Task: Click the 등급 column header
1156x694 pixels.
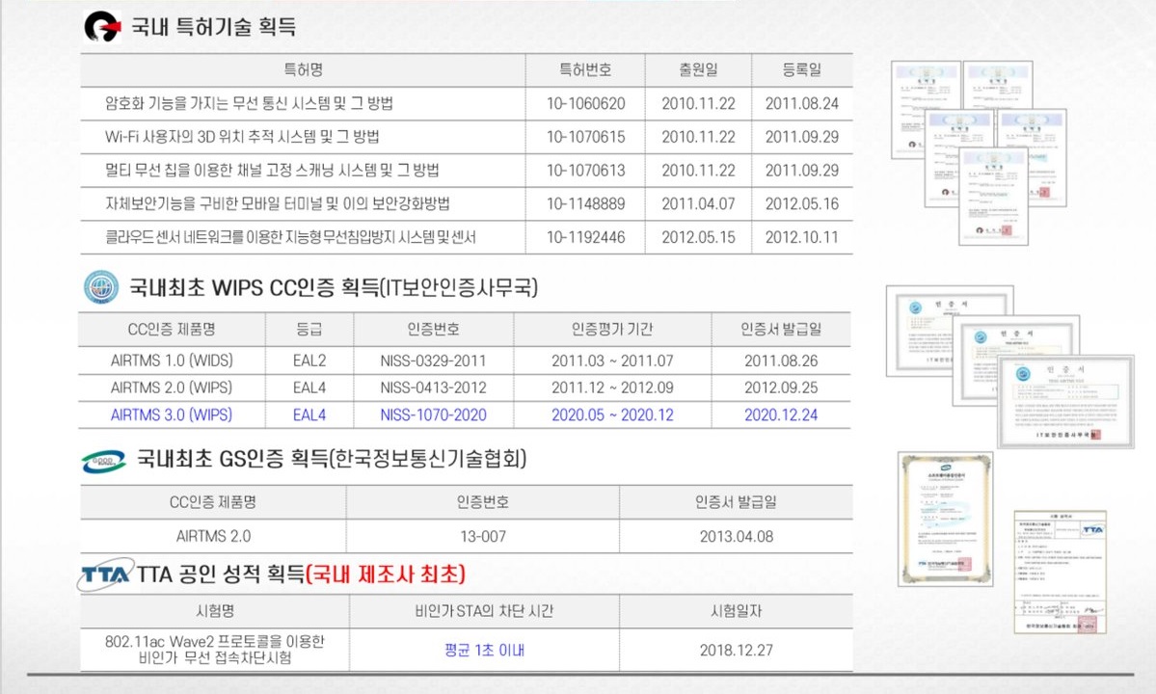Action: pos(309,330)
